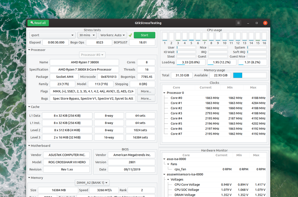The image size is (298, 197).
Task: Select the DRAM Voltage row
Action: [214, 195]
